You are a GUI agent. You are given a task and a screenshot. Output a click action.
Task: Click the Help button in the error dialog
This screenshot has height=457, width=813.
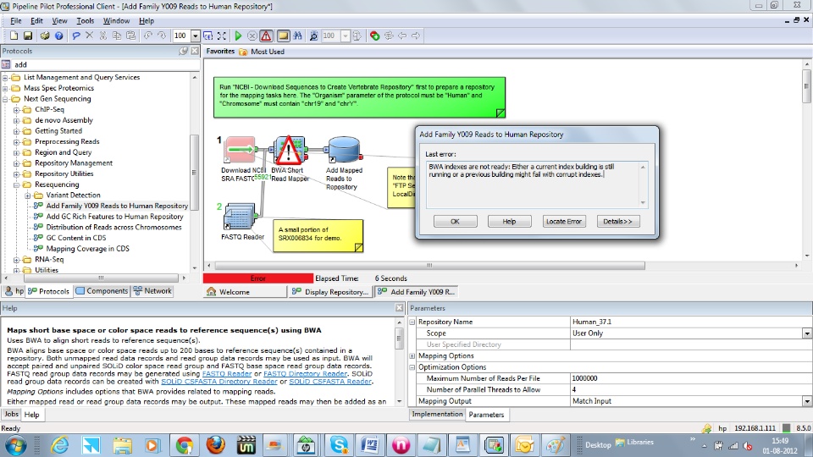[x=509, y=221]
